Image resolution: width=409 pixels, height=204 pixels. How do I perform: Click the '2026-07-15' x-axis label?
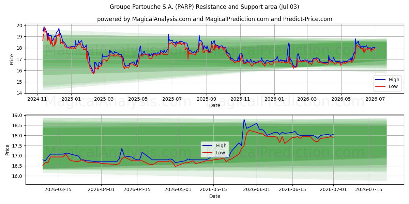(x=369, y=190)
